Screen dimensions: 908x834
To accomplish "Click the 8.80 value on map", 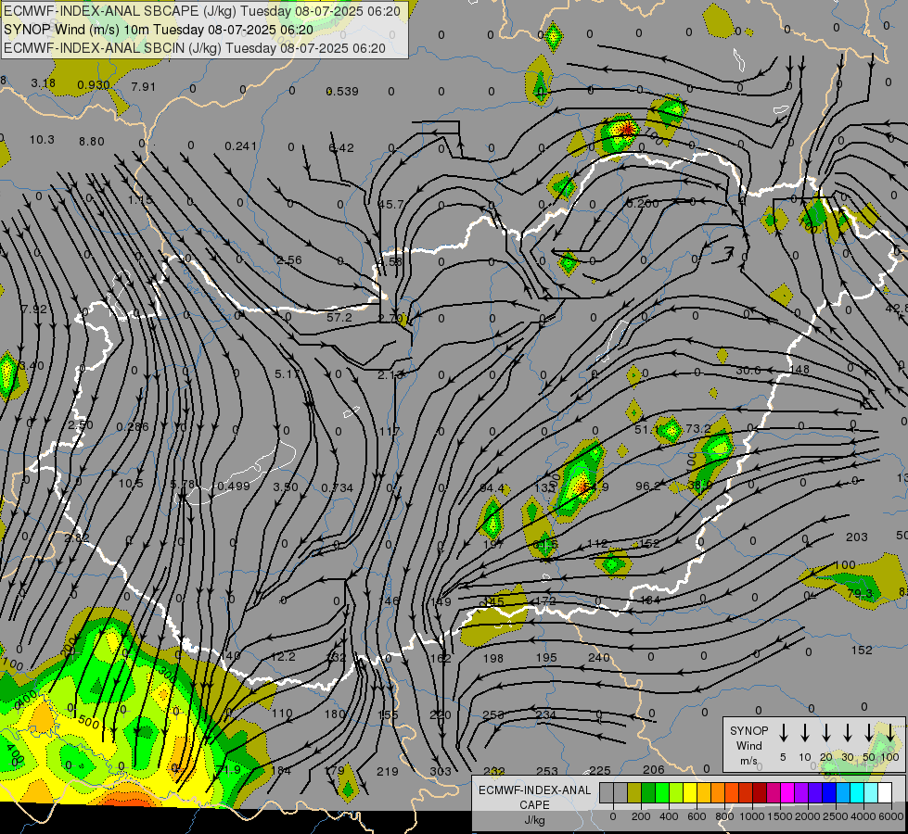I will coord(92,141).
